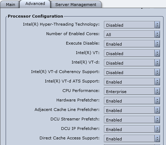Open the Server Management tab
The height and width of the screenshot is (145, 166).
point(76,5)
